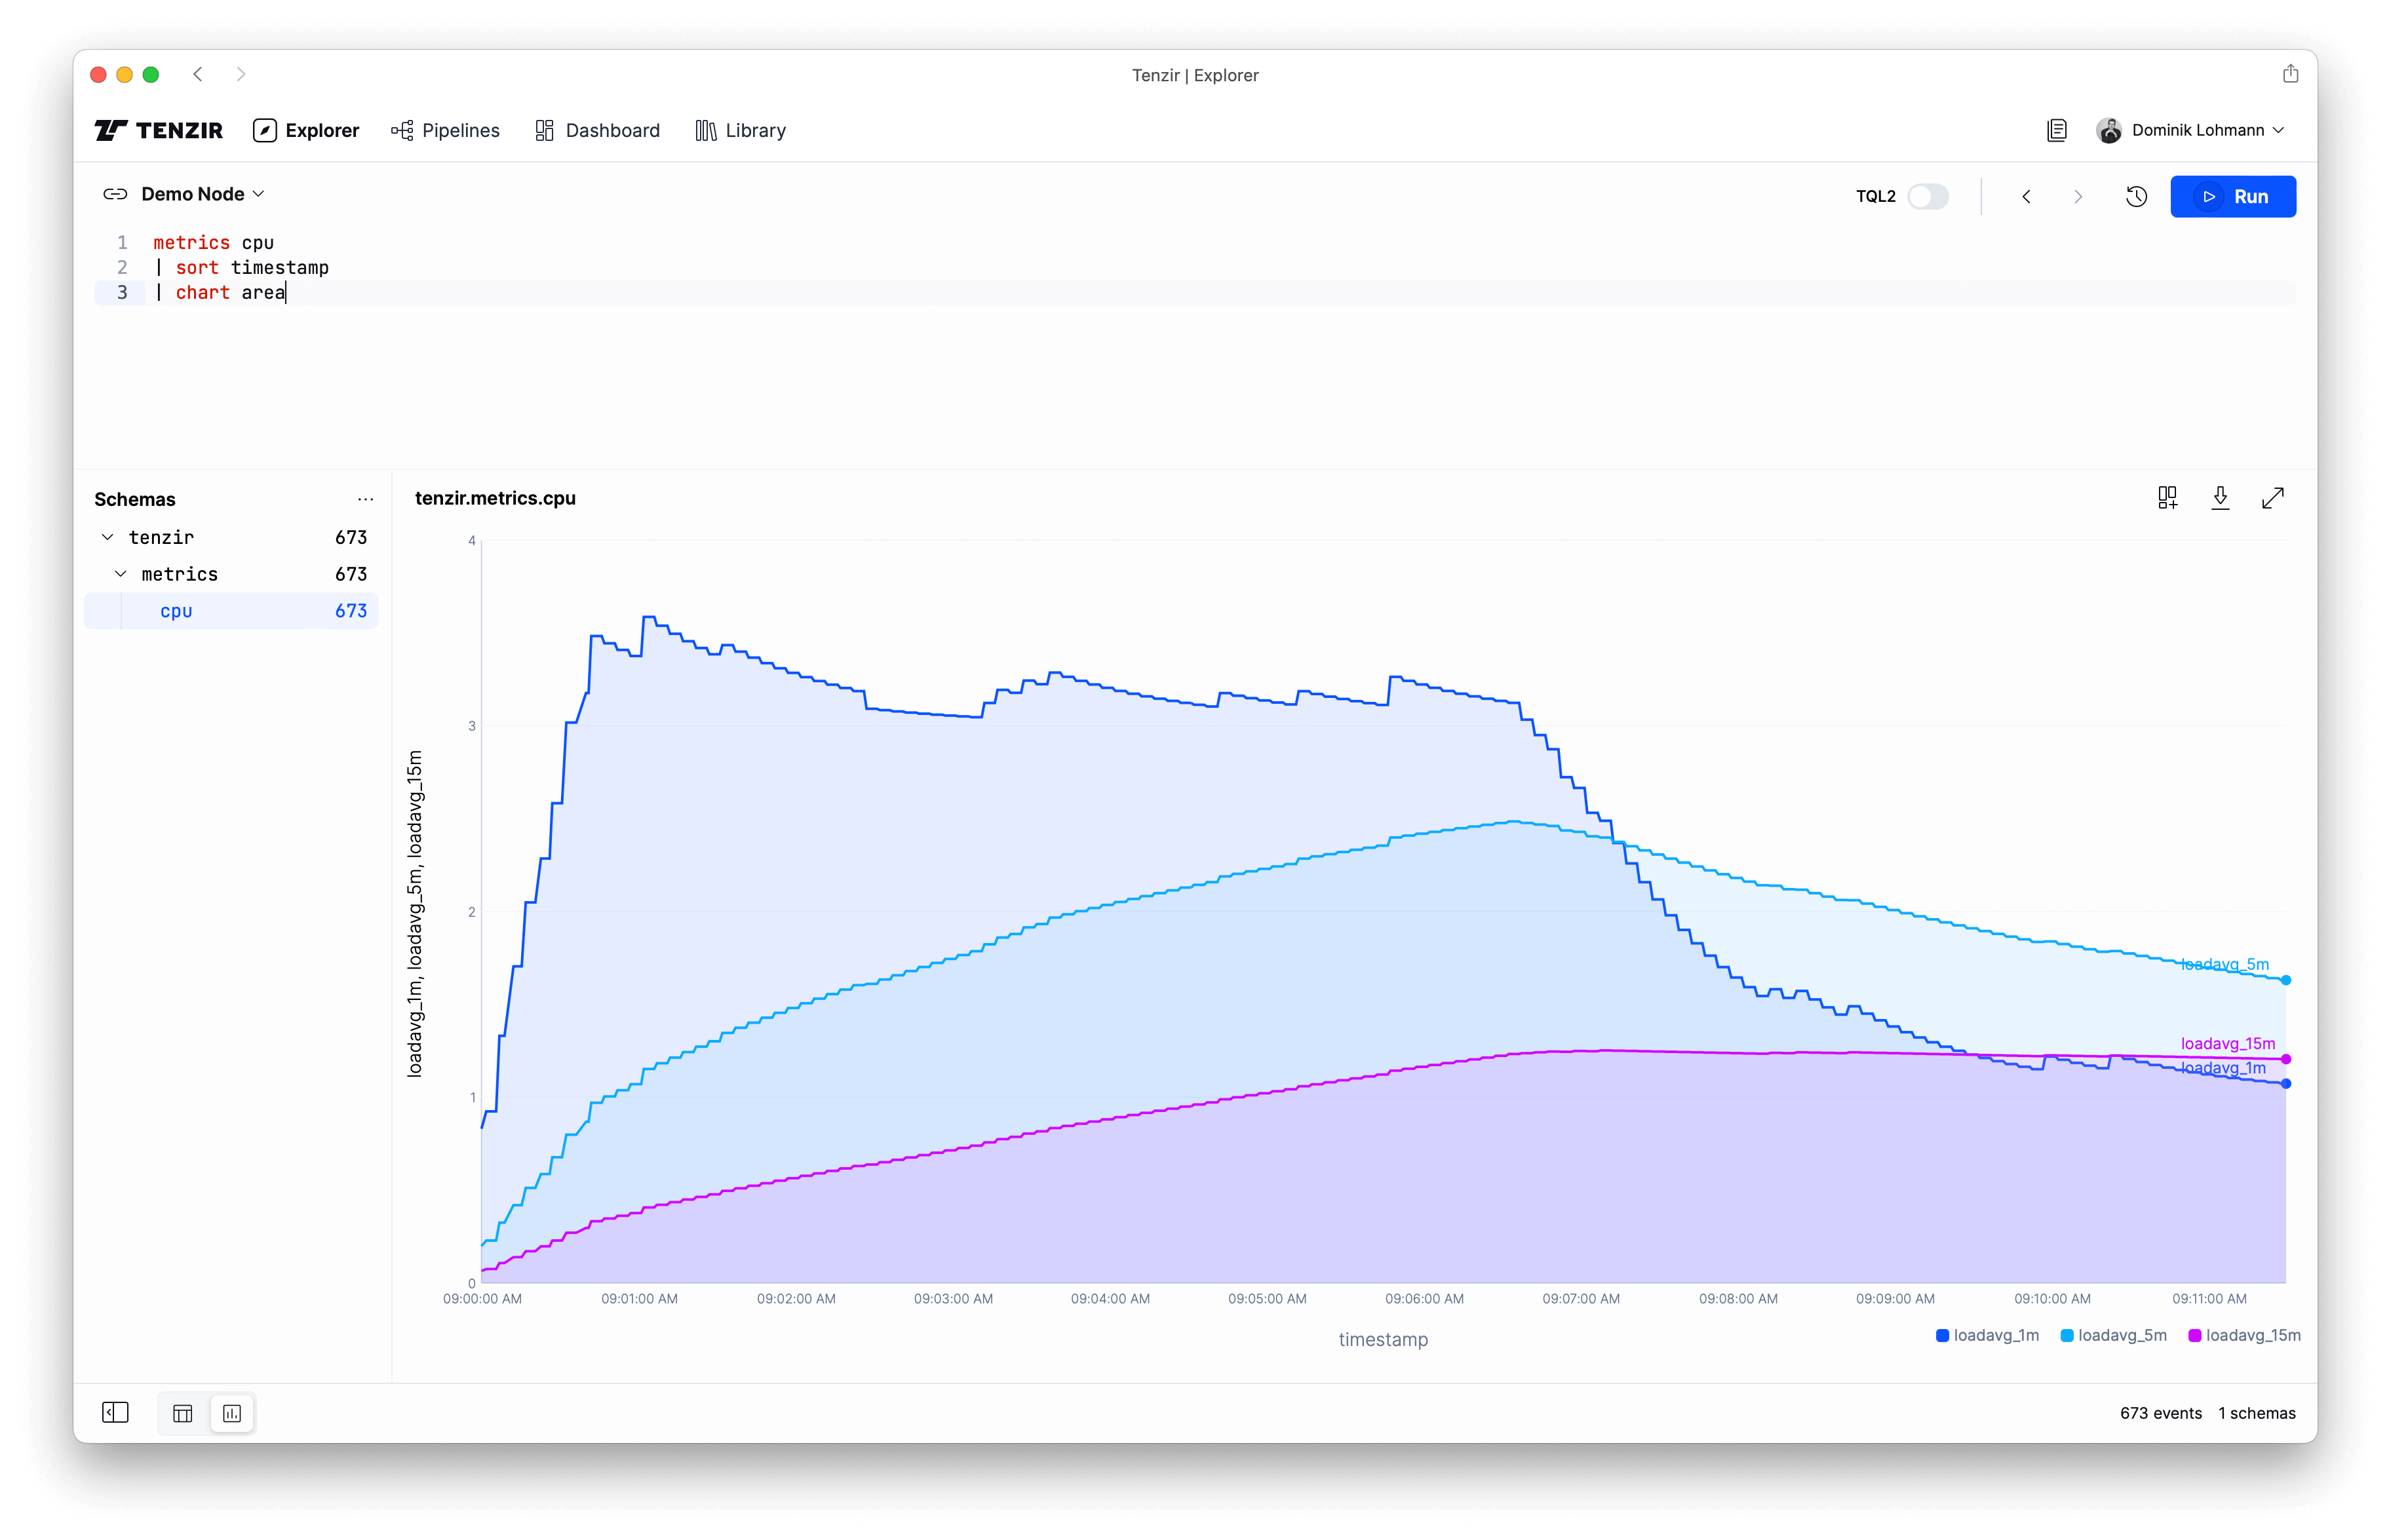Navigate back with window back arrow
The image size is (2391, 1540).
(x=198, y=74)
